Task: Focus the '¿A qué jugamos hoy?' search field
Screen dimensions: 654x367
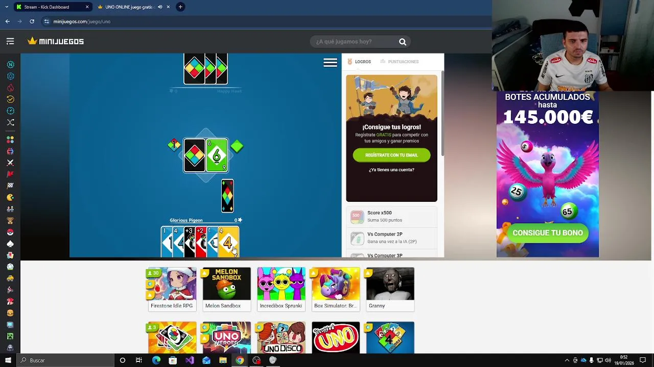Action: [356, 42]
